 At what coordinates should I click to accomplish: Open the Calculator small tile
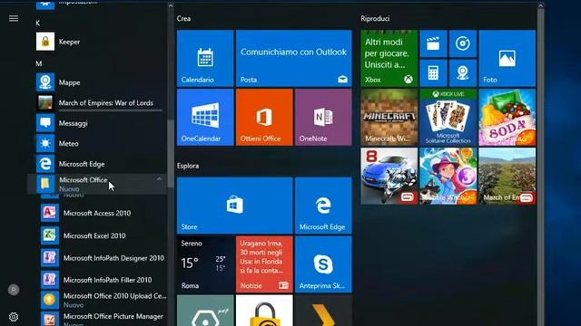pyautogui.click(x=433, y=73)
